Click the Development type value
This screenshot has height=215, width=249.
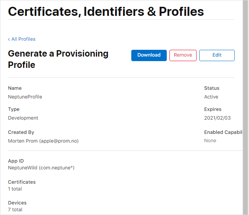(x=23, y=118)
